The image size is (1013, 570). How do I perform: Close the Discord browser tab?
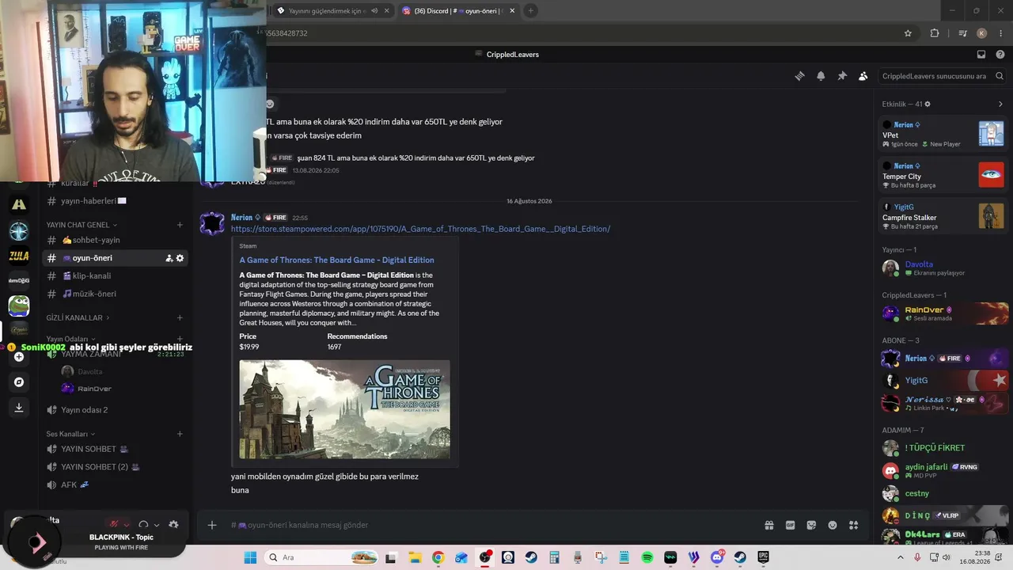tap(512, 10)
